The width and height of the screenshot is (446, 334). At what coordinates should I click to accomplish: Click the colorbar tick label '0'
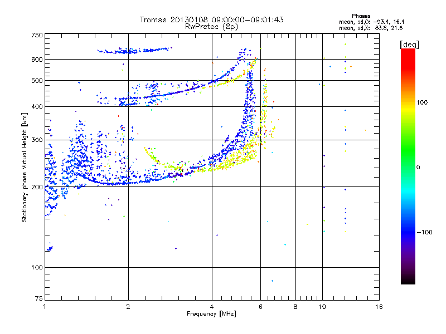point(418,168)
